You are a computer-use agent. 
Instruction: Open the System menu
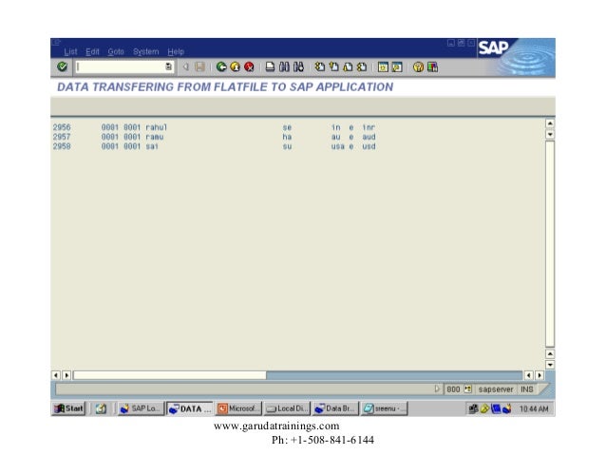click(x=145, y=51)
